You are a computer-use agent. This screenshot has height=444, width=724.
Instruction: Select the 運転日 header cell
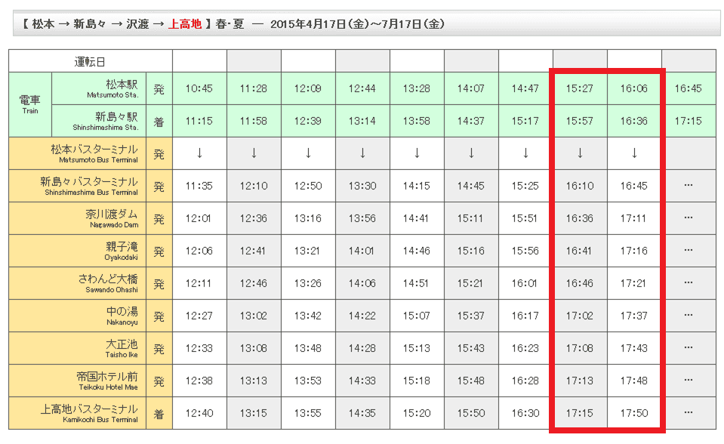coord(91,61)
